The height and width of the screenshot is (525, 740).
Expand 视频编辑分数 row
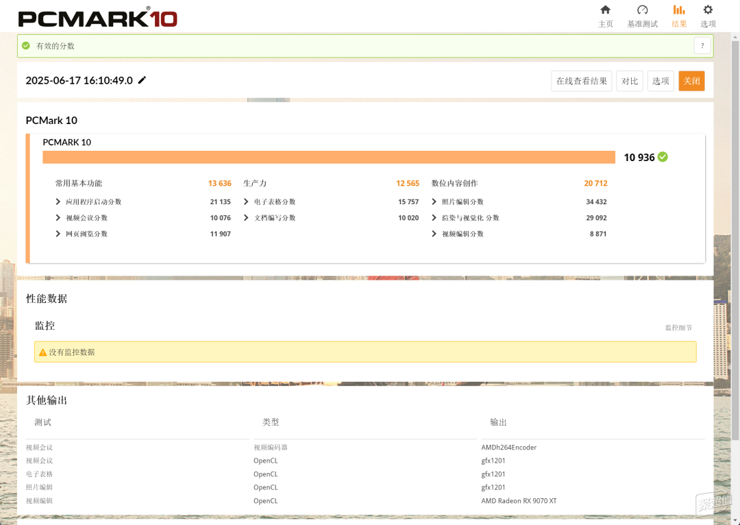(434, 234)
